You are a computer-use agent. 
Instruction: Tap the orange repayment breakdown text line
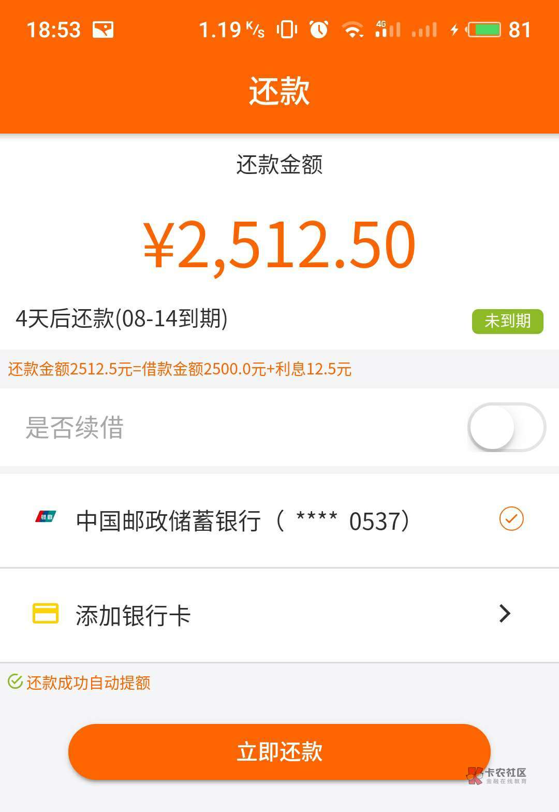[x=180, y=369]
